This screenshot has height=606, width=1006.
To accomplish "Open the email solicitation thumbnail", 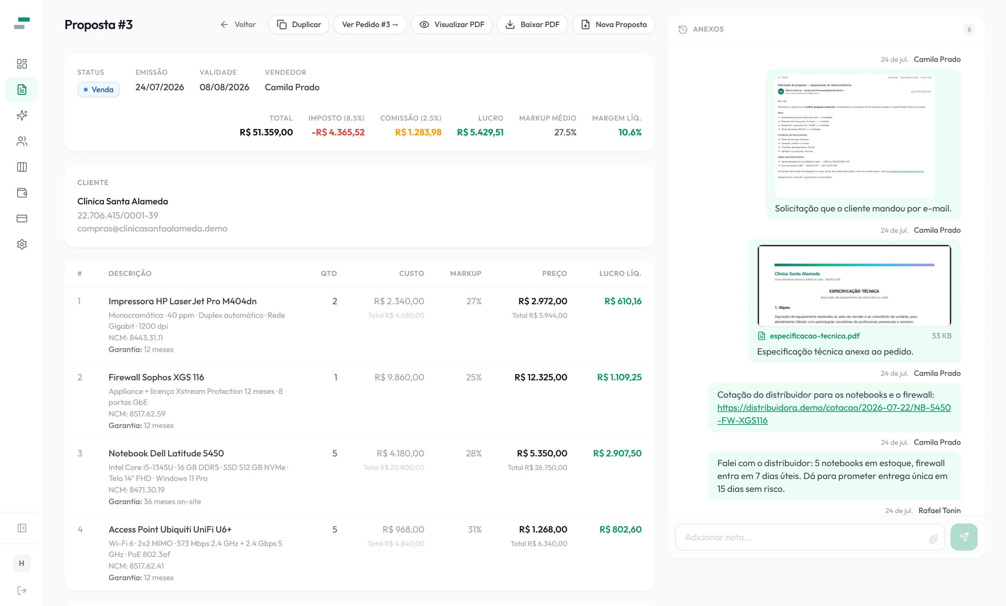I will point(854,135).
